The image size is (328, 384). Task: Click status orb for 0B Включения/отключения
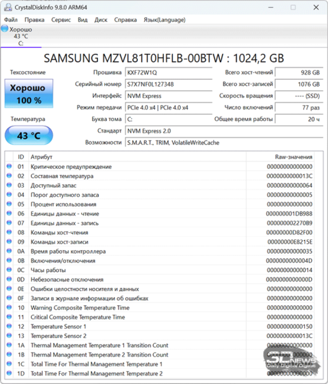tap(9, 260)
